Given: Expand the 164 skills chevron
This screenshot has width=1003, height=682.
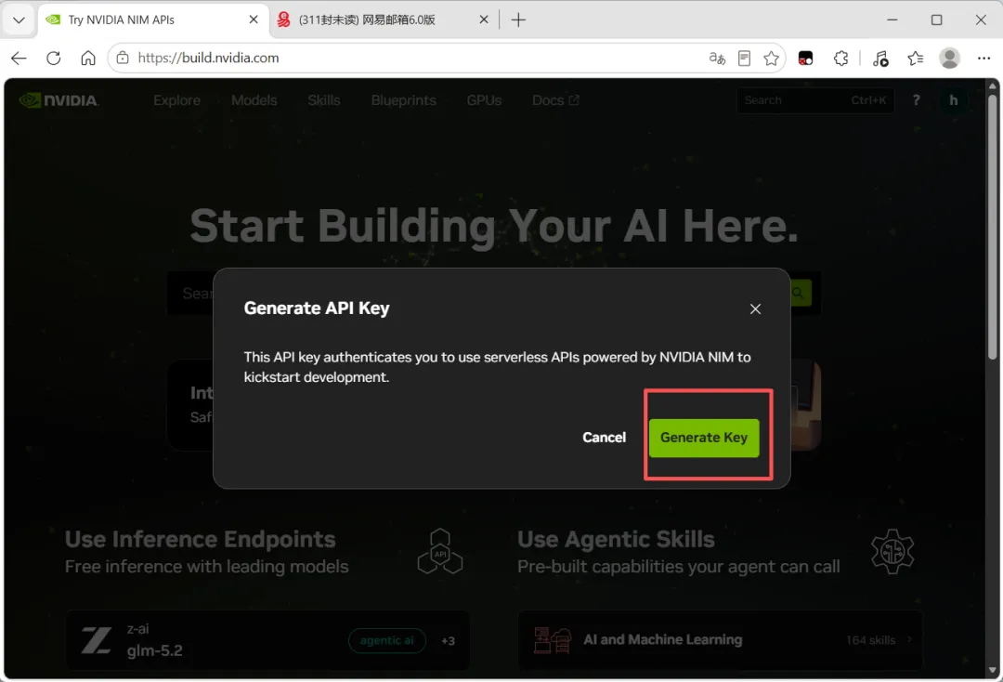Looking at the screenshot, I should pos(909,640).
